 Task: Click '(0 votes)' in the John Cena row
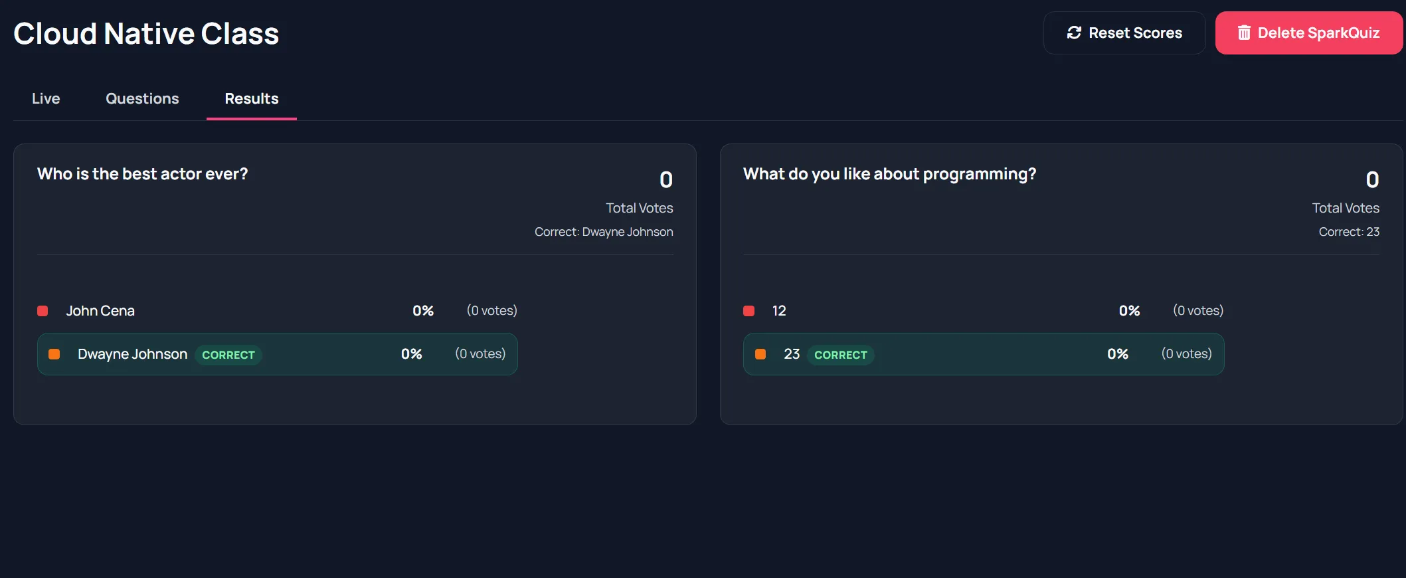(491, 311)
